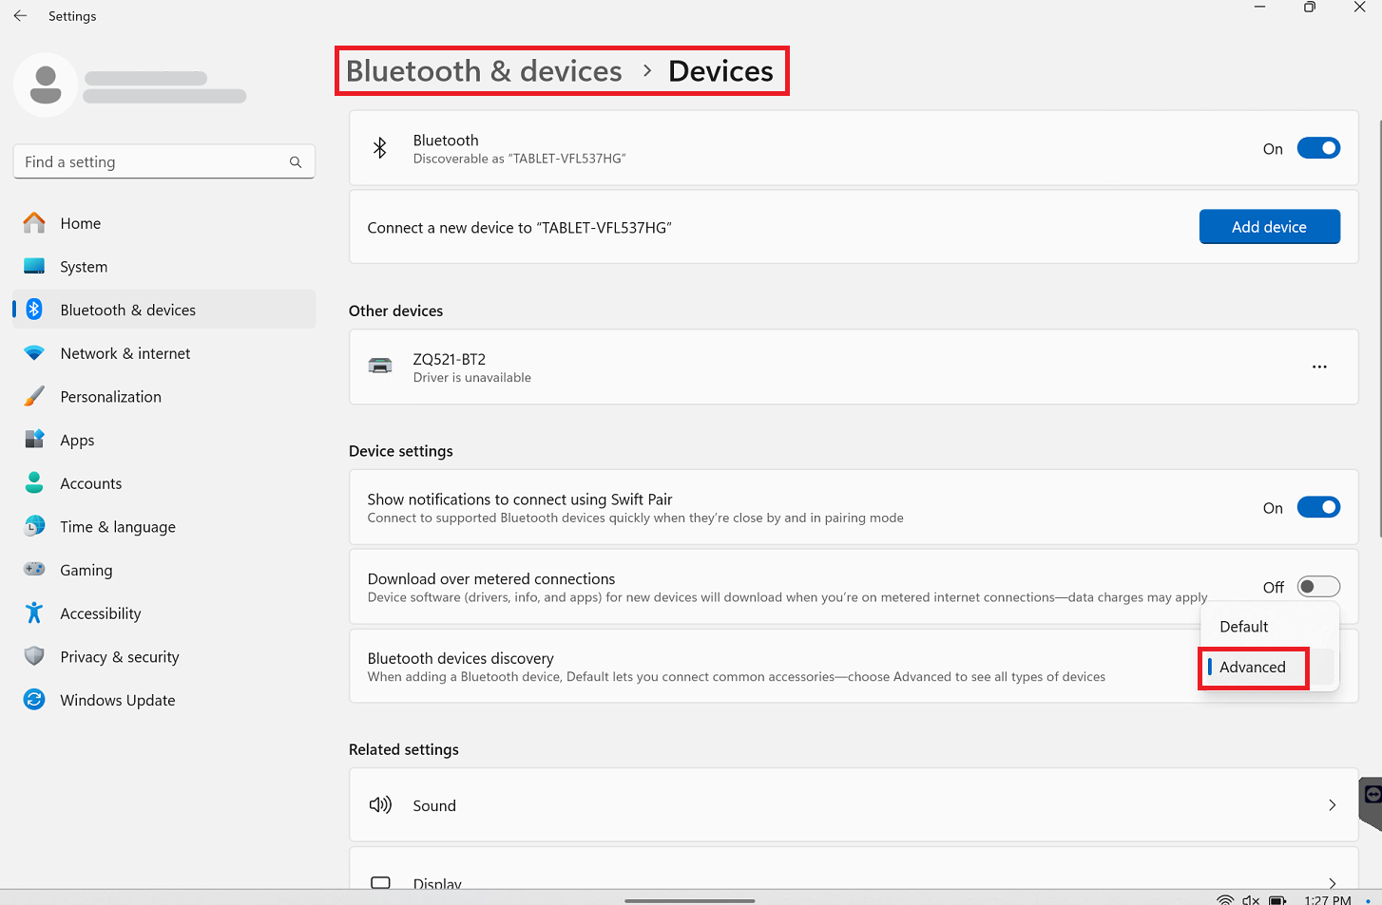Click the printer icon next to ZQ521-BT2
Screen dimensions: 1382x905
[380, 366]
